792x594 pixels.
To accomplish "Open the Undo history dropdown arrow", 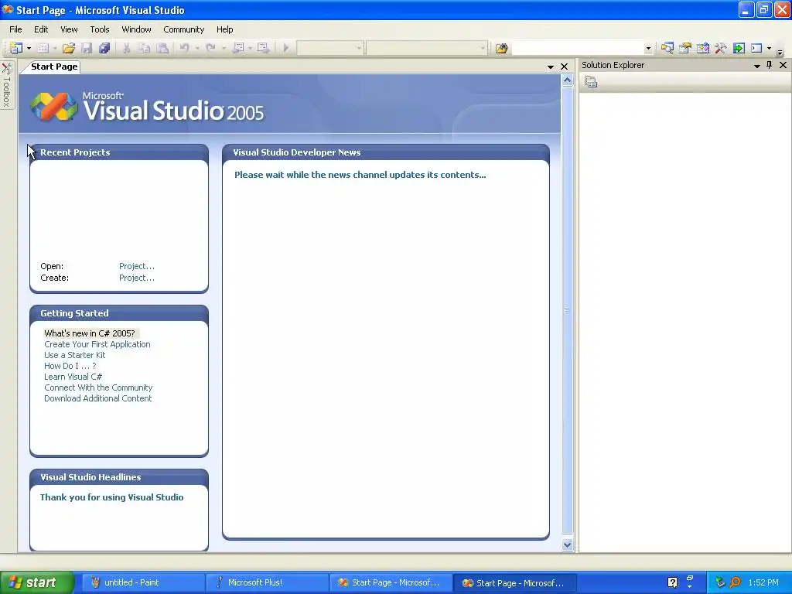I will click(x=197, y=48).
